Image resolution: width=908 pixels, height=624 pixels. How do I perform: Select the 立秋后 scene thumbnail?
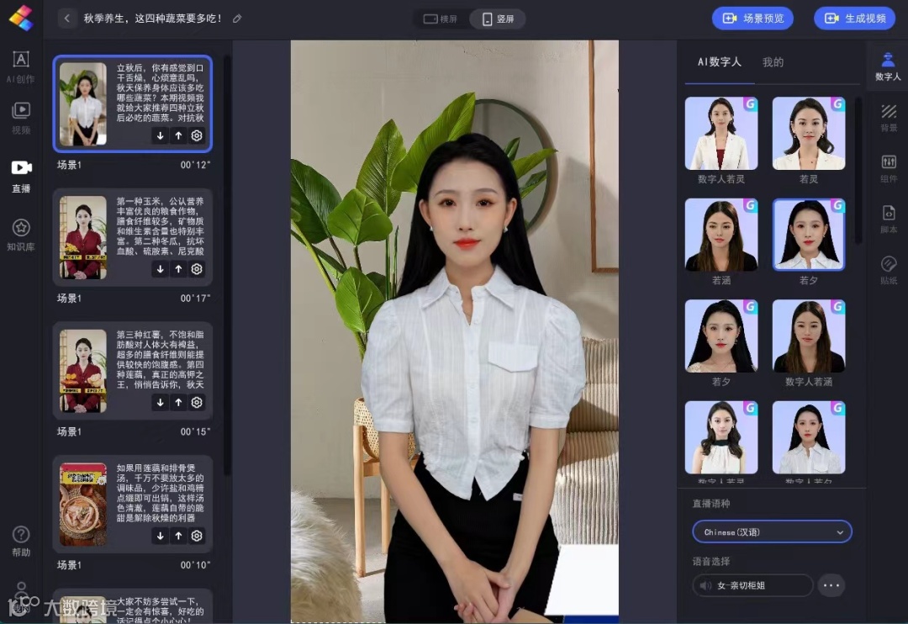pos(83,103)
